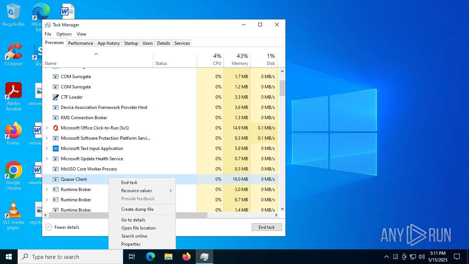469x264 pixels.
Task: Click the Windows Start button
Action: click(9, 257)
